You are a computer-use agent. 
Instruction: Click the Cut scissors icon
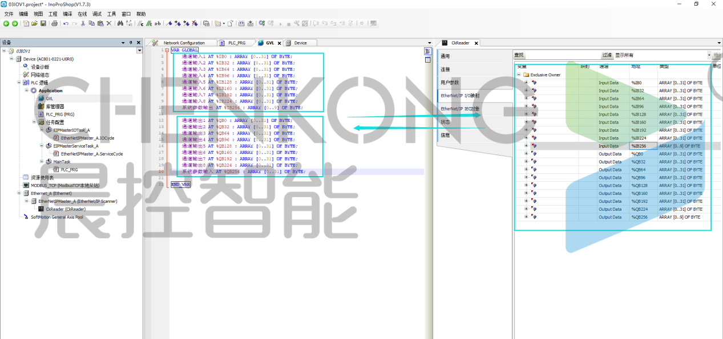(83, 23)
